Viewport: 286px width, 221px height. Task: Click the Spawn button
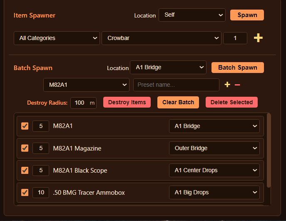pos(247,15)
